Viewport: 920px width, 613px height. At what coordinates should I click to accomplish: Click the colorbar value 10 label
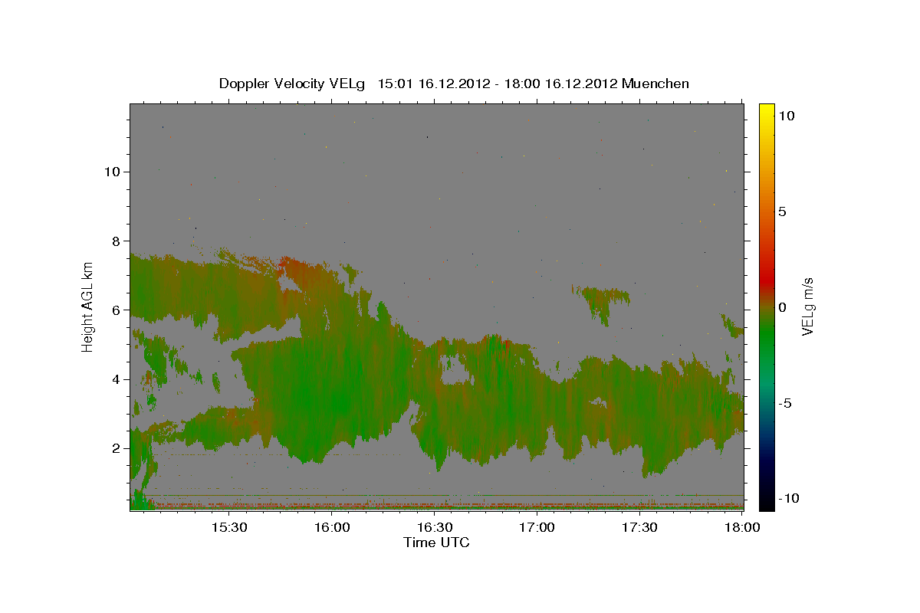pyautogui.click(x=786, y=116)
